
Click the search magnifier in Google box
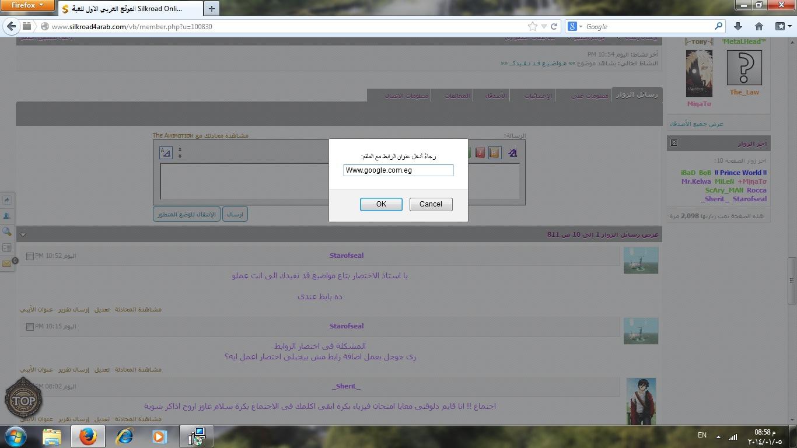(x=718, y=26)
